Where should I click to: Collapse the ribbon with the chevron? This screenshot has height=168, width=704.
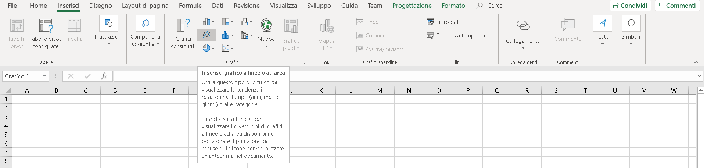(x=696, y=62)
